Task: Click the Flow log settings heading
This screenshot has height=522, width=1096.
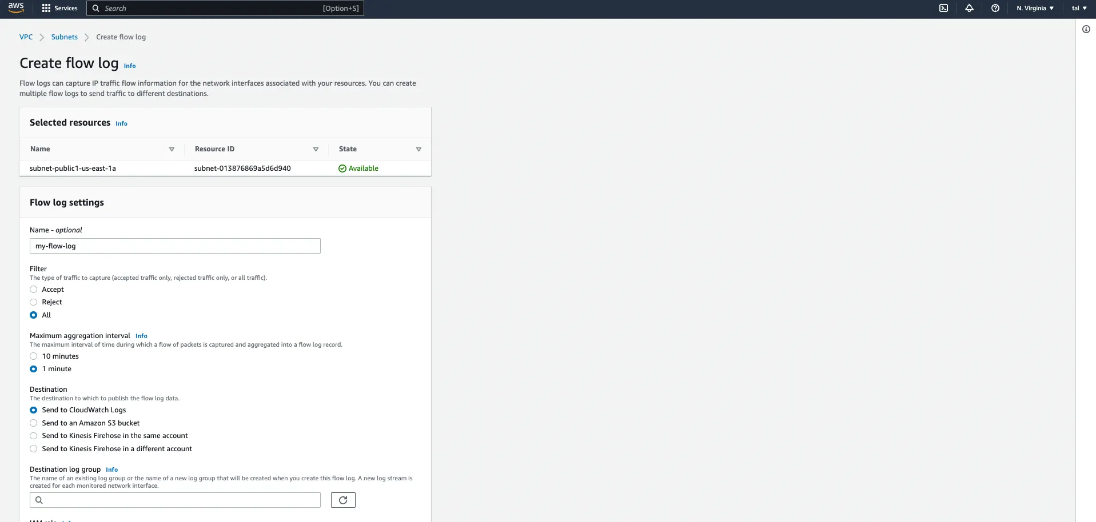Action: 67,203
